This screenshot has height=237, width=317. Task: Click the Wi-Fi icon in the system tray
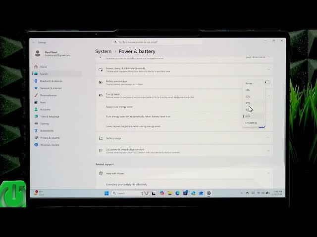259,193
